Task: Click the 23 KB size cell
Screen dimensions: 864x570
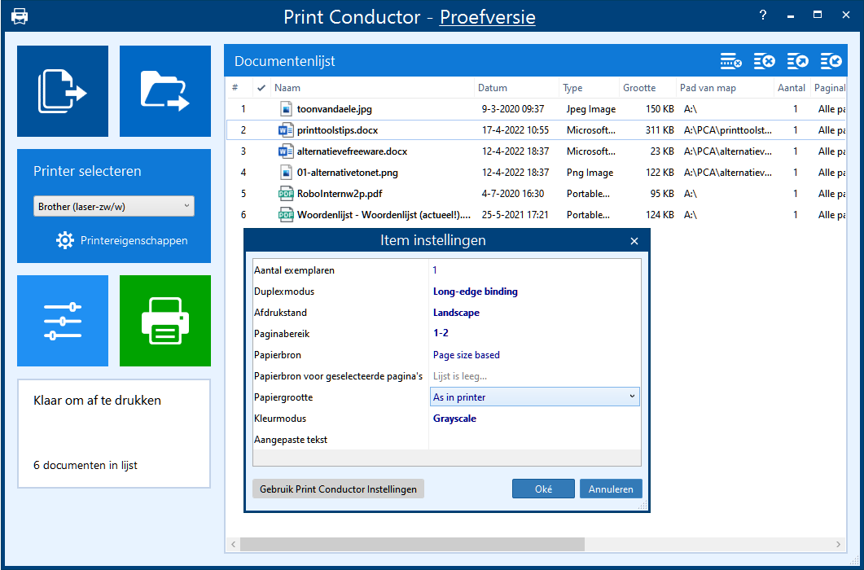Action: pyautogui.click(x=662, y=151)
